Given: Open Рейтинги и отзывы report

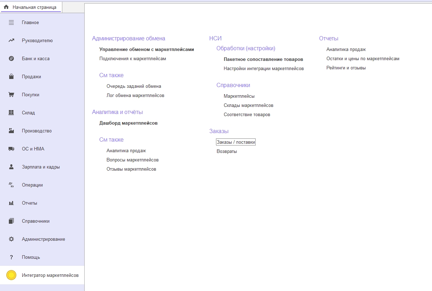Looking at the screenshot, I should (x=346, y=68).
